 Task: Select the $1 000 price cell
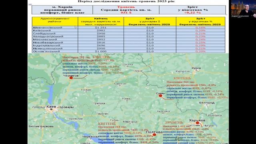(x=101, y=52)
